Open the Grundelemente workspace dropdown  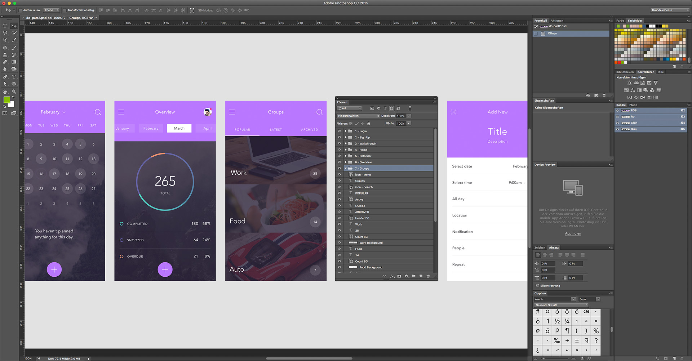[x=670, y=10]
